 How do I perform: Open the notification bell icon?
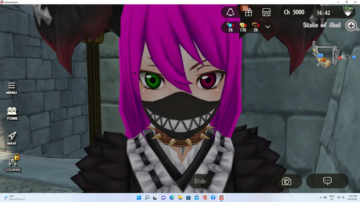pos(230,12)
